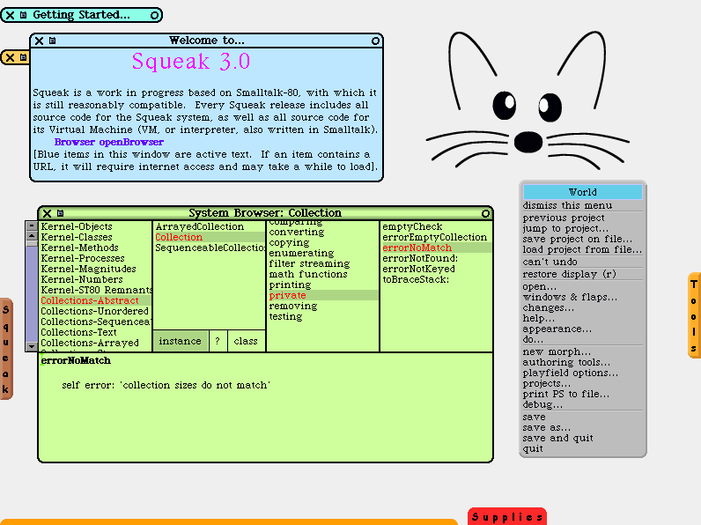Open the Tools flap tab

pos(694,315)
